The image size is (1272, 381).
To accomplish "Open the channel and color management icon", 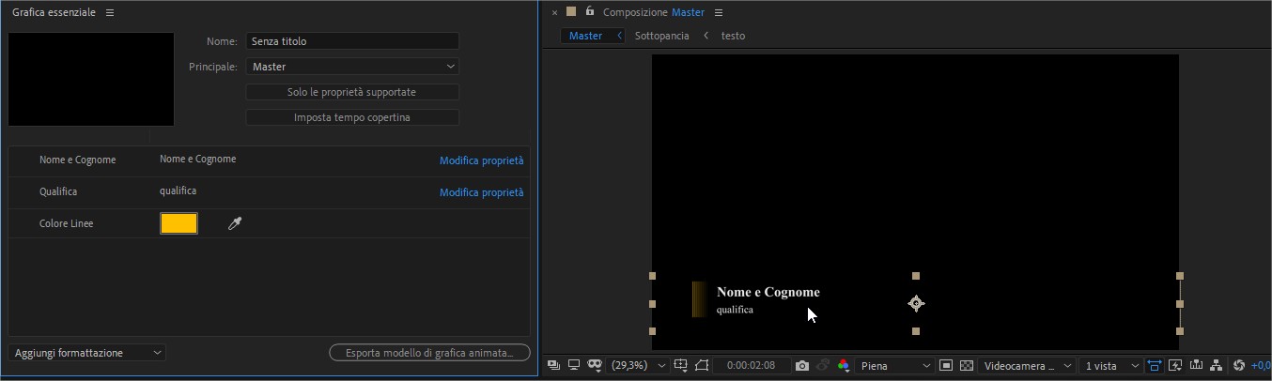I will click(844, 365).
